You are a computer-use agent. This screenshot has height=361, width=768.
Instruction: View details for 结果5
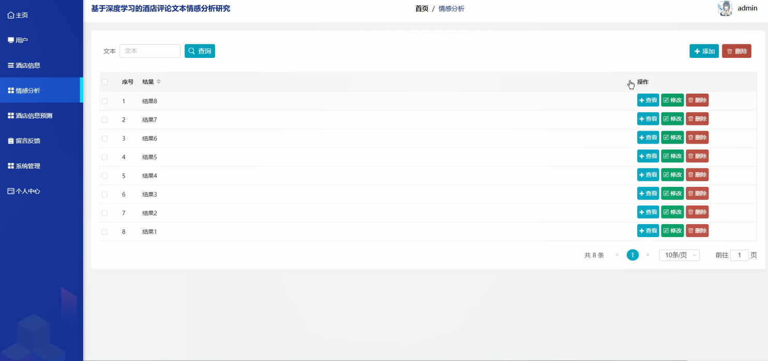(648, 156)
